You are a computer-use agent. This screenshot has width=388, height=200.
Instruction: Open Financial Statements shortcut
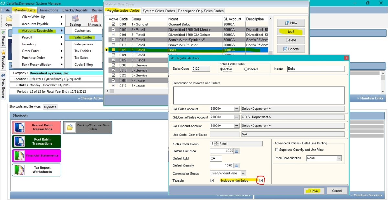(x=37, y=156)
